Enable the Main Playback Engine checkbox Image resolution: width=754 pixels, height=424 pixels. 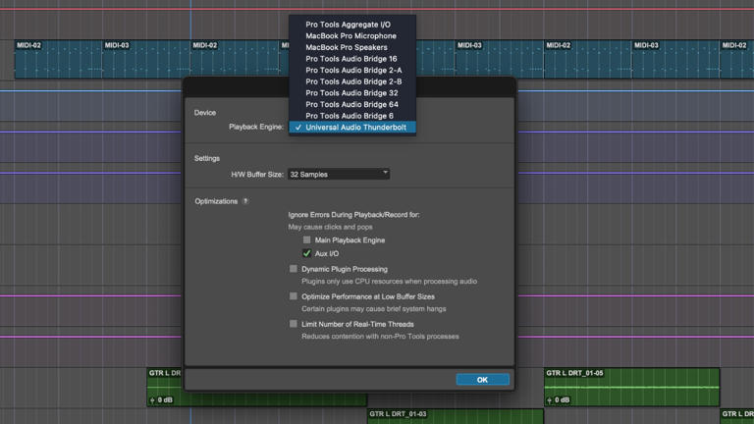pos(307,239)
